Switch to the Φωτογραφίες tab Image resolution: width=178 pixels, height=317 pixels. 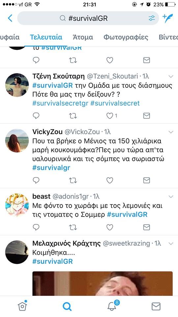[x=126, y=37]
